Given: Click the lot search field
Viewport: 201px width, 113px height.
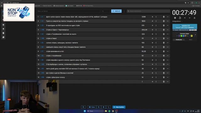Looking at the screenshot, I should click(x=148, y=11).
